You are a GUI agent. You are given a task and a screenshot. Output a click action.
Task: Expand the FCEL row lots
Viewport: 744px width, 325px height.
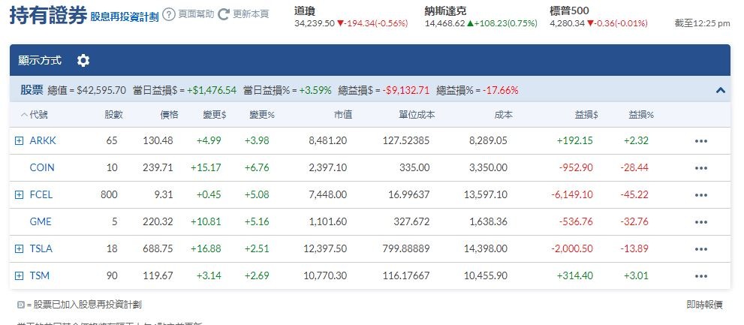[19, 194]
